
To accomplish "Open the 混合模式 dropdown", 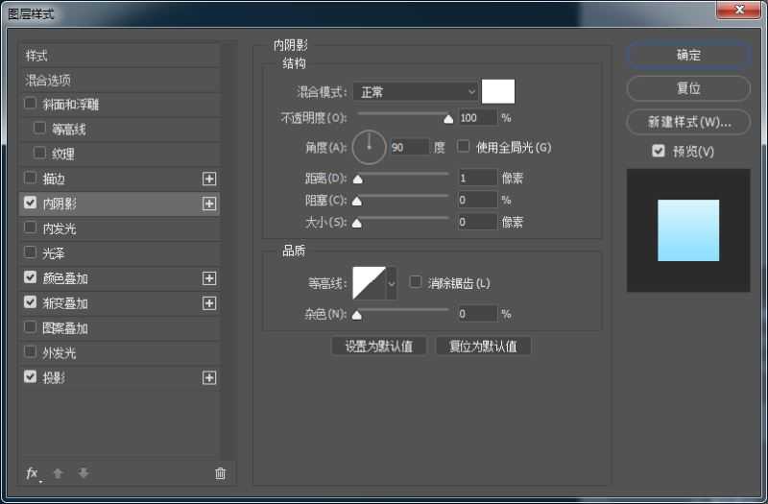I will pos(415,91).
